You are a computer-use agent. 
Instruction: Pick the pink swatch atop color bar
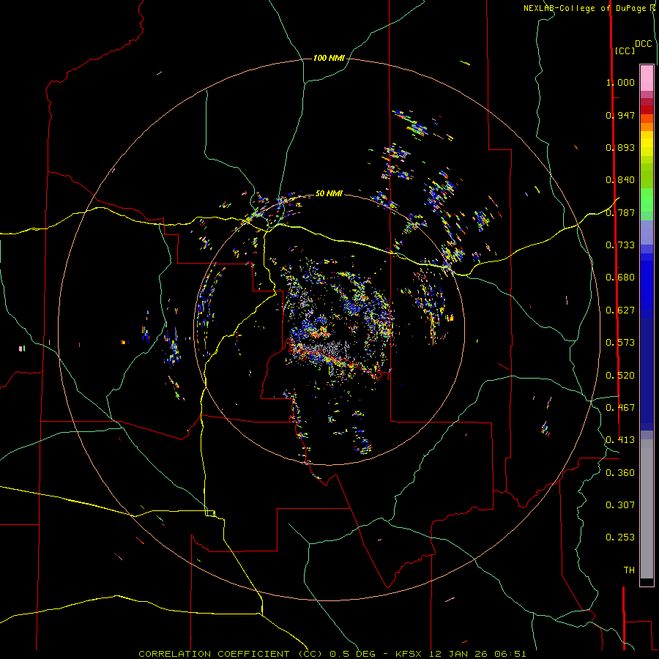pyautogui.click(x=647, y=78)
